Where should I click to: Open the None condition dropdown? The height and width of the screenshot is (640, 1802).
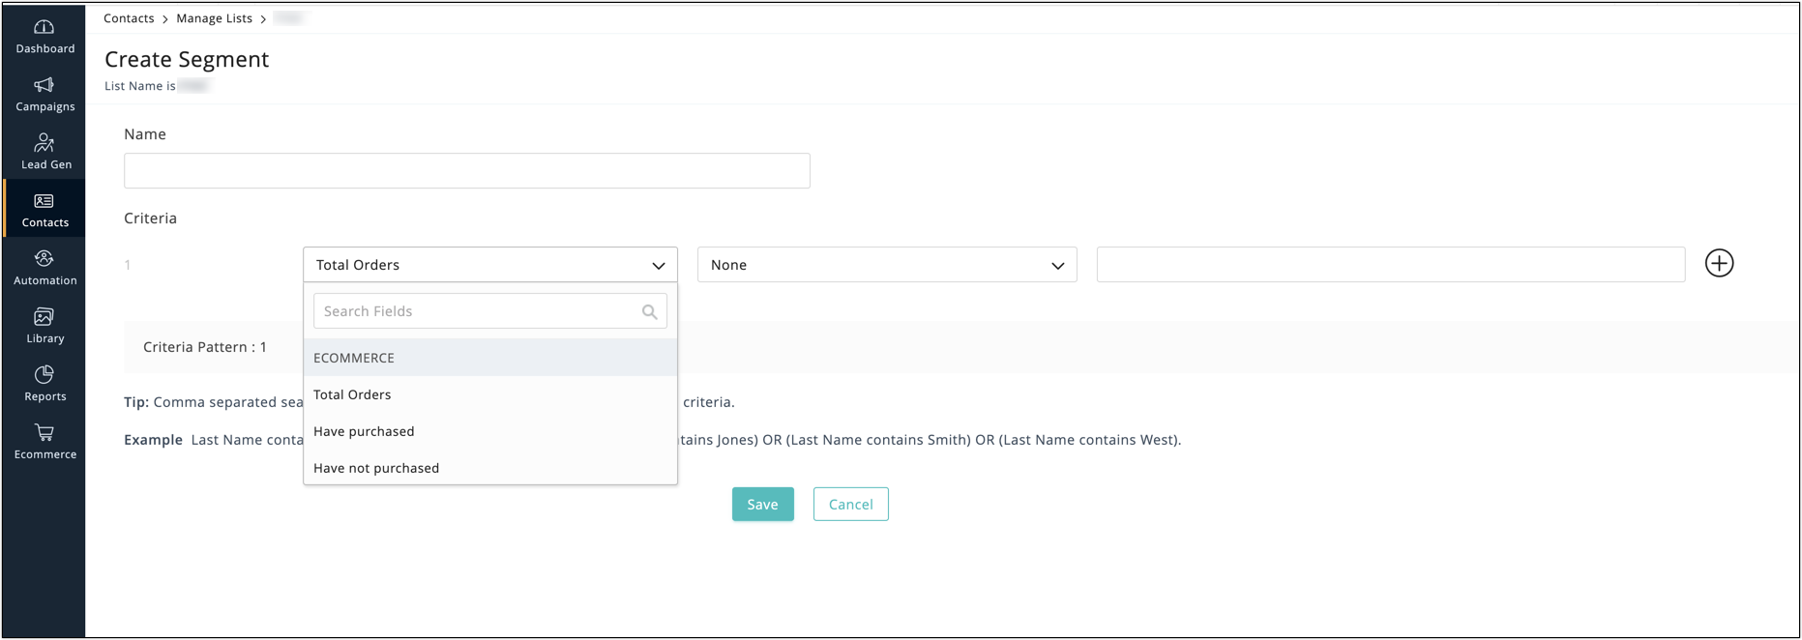887,265
